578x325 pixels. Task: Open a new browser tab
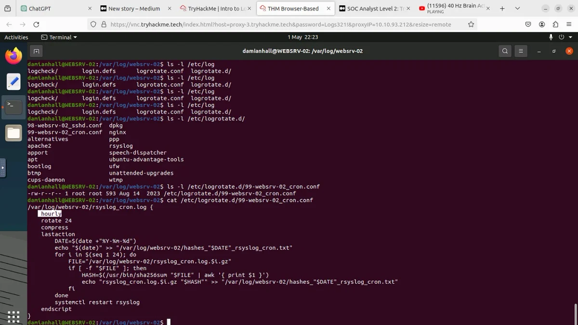[502, 9]
